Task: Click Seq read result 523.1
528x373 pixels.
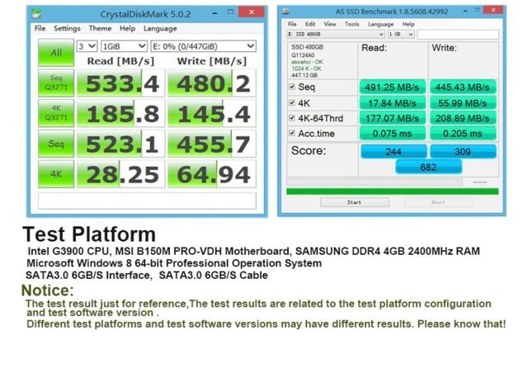Action: coord(121,144)
